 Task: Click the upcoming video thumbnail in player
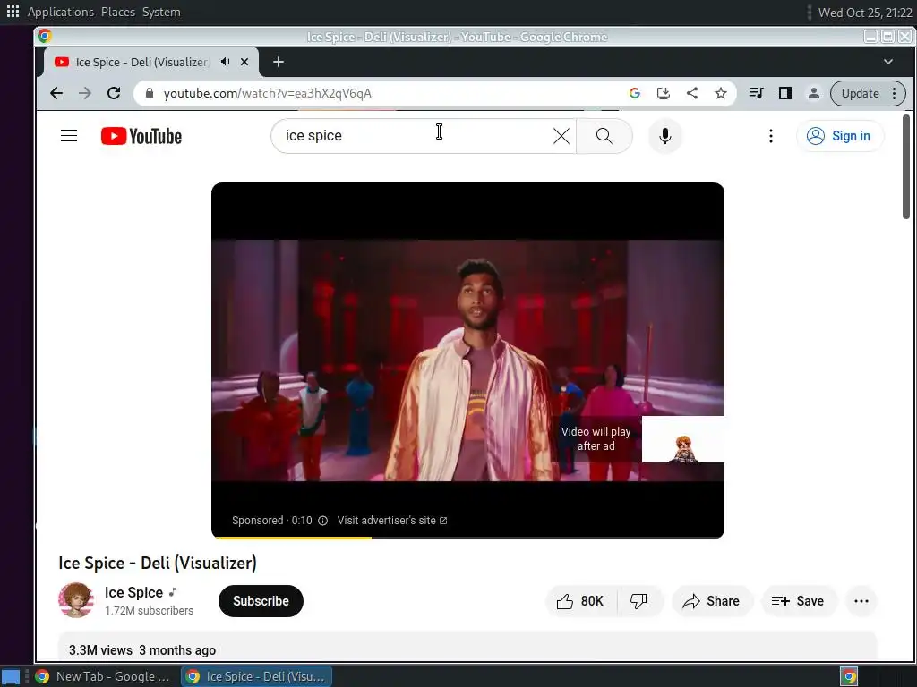click(683, 439)
